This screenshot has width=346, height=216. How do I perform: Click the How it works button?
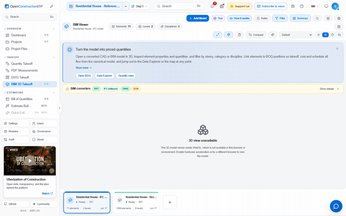(240, 18)
